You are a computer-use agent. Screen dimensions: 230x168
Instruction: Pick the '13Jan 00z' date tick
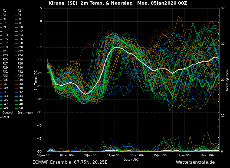pyautogui.click(x=137, y=155)
